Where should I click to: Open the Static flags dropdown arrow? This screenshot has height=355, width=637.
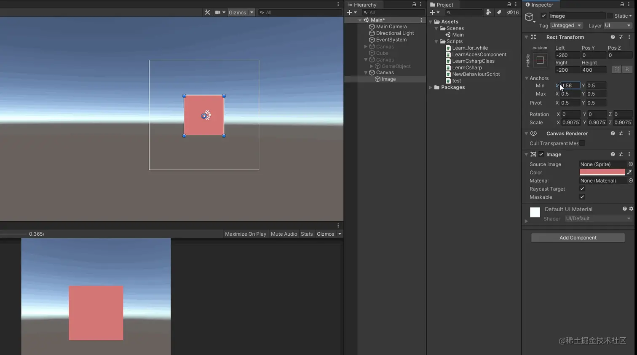[630, 16]
